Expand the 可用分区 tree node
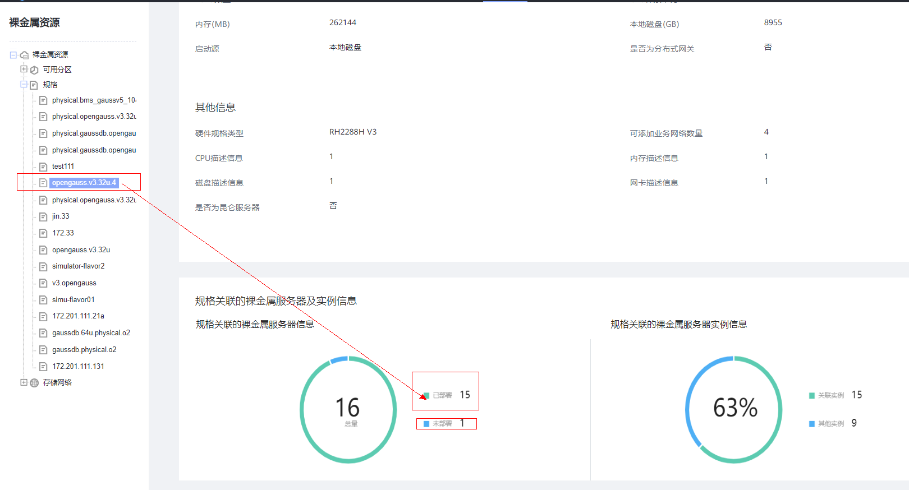The width and height of the screenshot is (909, 490). (x=24, y=69)
